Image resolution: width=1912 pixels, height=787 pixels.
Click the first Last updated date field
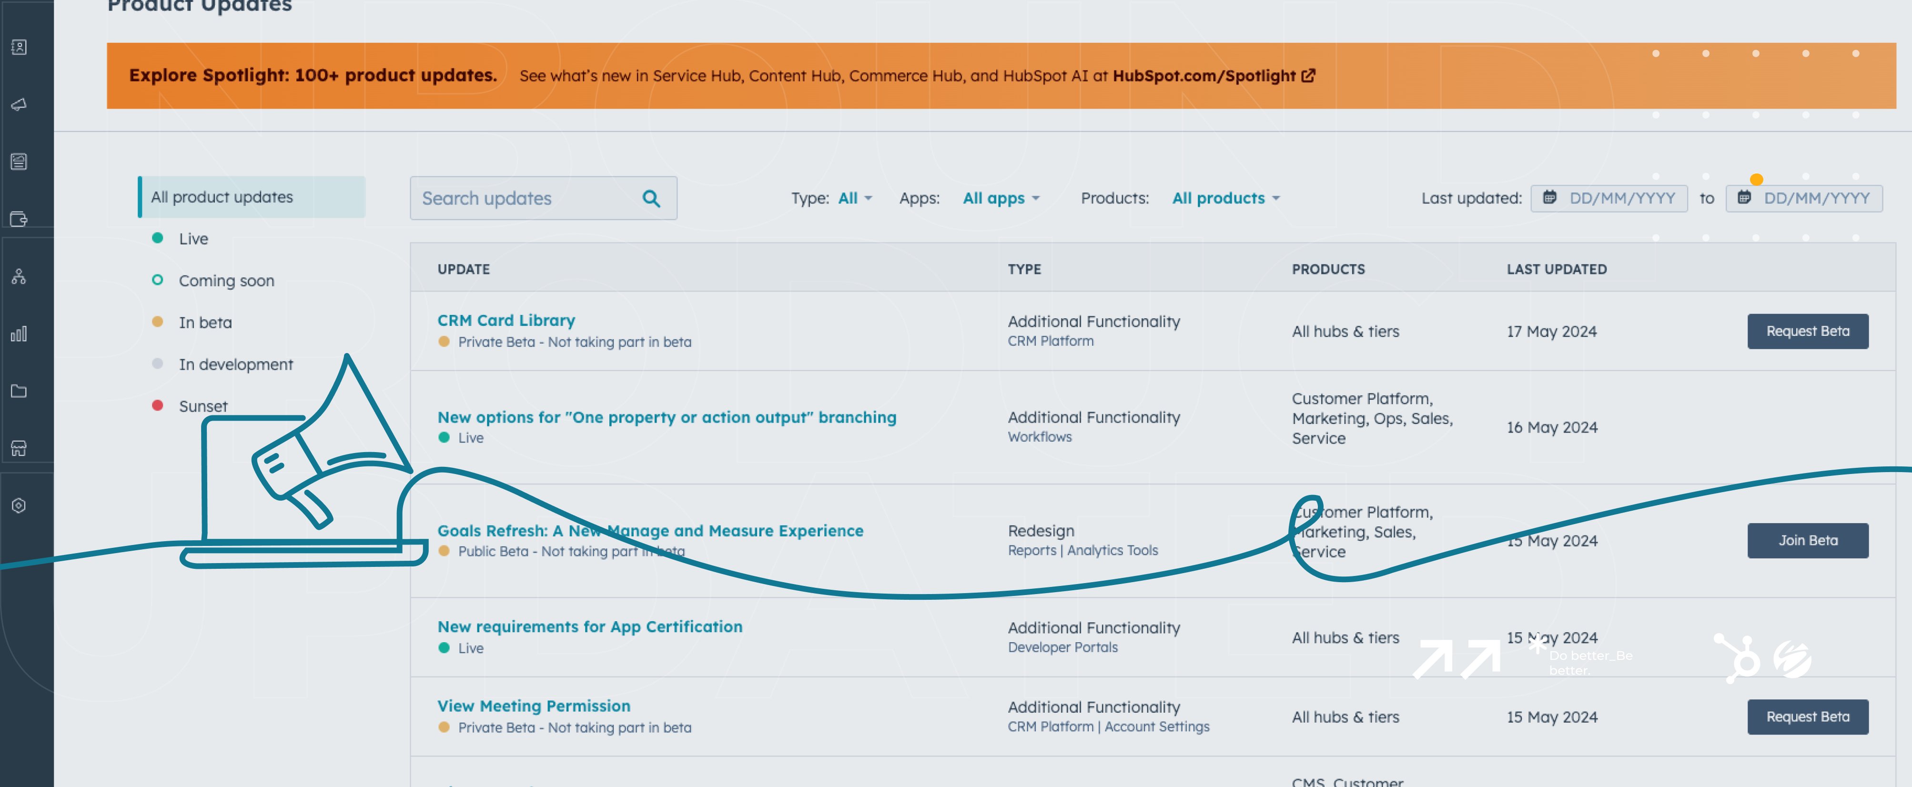point(1609,198)
